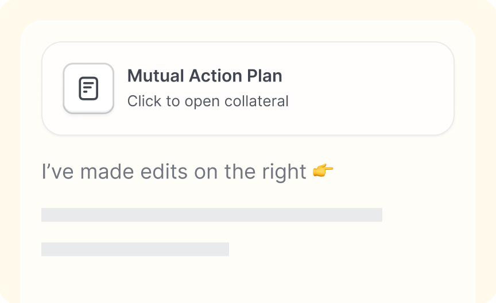The width and height of the screenshot is (496, 303).
Task: Click the word "open" in the subtitle
Action: [x=202, y=102]
